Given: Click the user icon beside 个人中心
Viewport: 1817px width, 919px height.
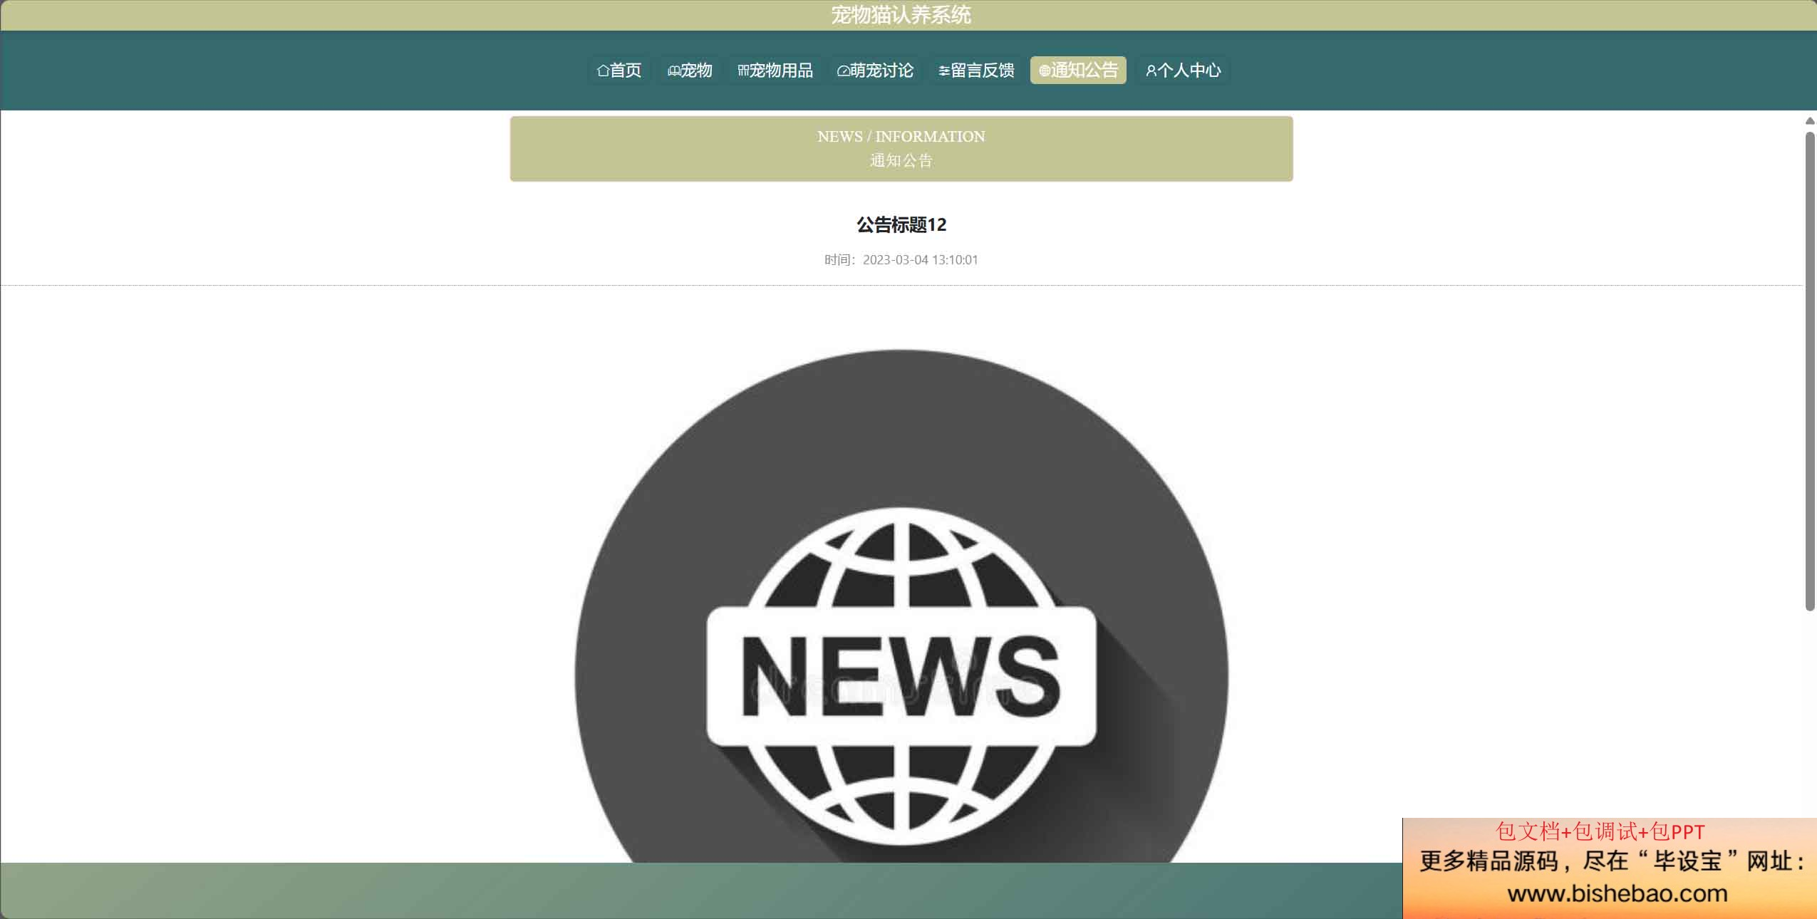Looking at the screenshot, I should [x=1151, y=71].
